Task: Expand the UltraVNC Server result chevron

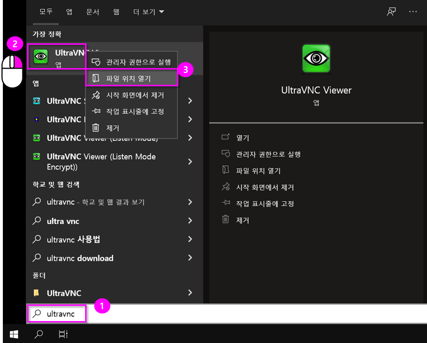Action: tap(190, 101)
